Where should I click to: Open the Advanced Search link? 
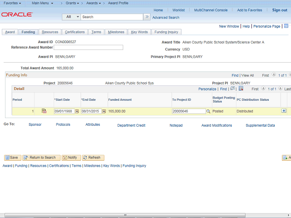[166, 18]
